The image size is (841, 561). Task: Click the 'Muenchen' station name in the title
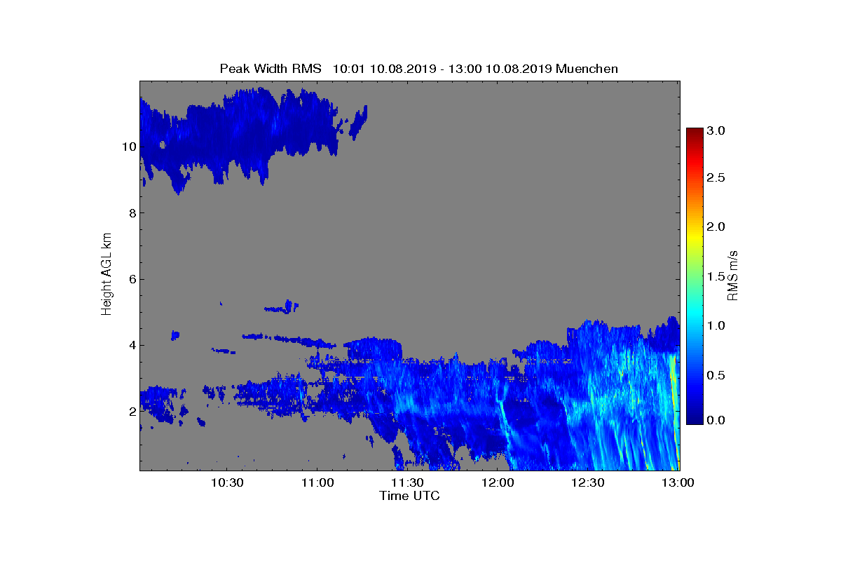click(x=587, y=69)
